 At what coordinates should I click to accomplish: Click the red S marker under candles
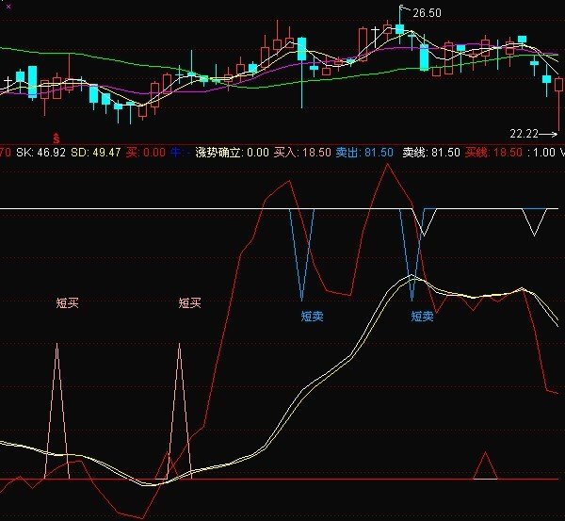click(x=56, y=138)
